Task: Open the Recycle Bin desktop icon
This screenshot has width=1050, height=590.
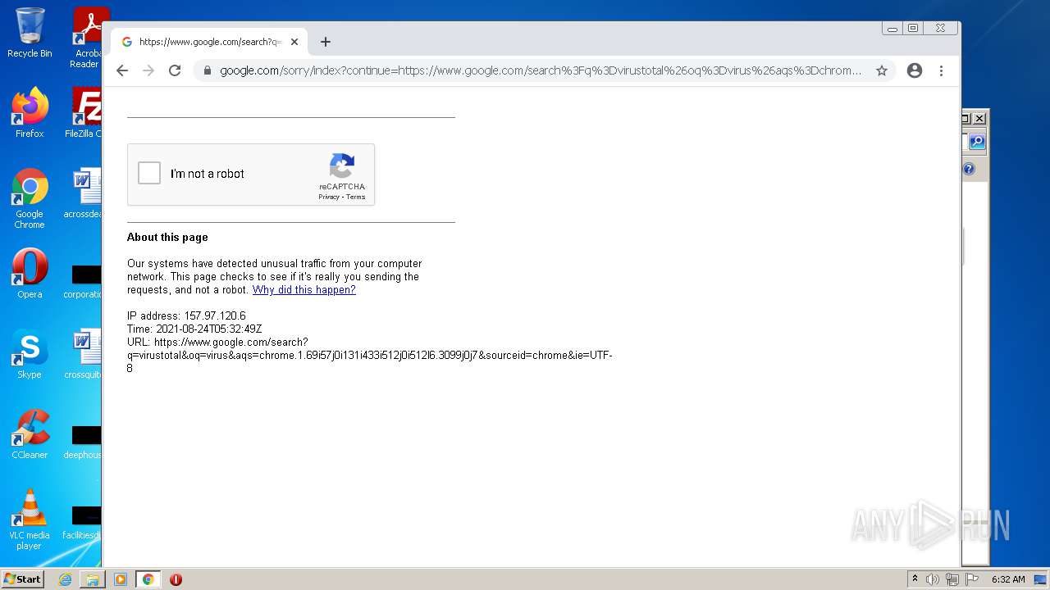Action: (30, 33)
